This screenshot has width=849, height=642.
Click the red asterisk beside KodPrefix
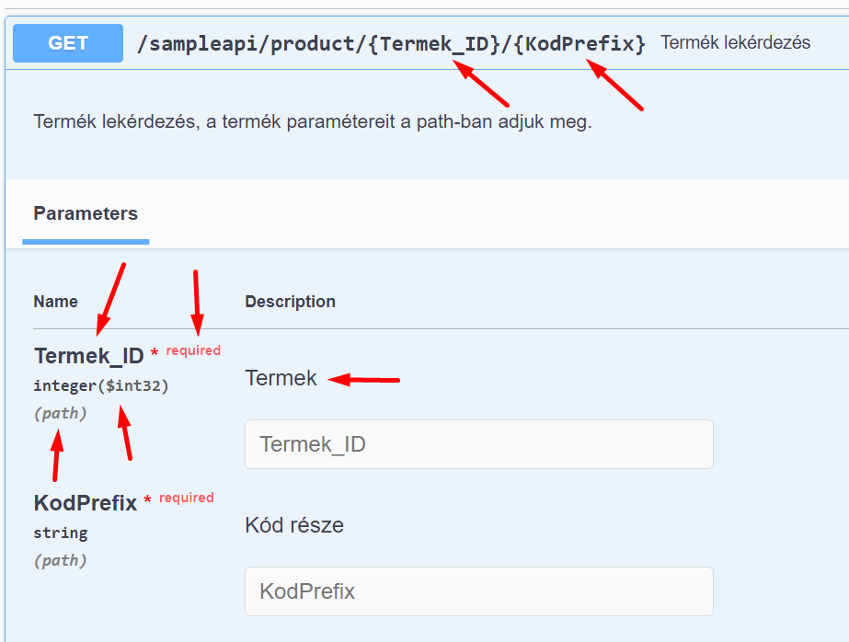pos(147,501)
